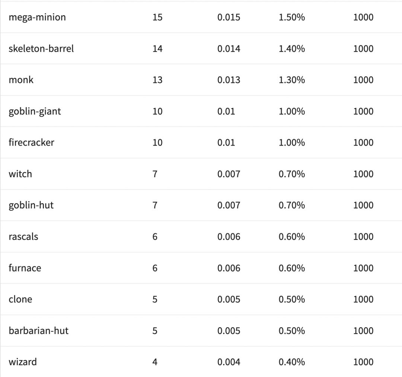Image resolution: width=402 pixels, height=377 pixels.
Task: Select the 1.50% percentage cell
Action: (292, 17)
